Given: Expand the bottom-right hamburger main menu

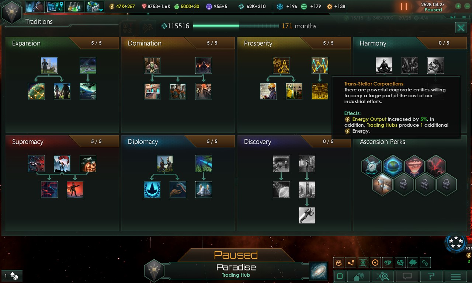Looking at the screenshot, I should click(x=456, y=276).
